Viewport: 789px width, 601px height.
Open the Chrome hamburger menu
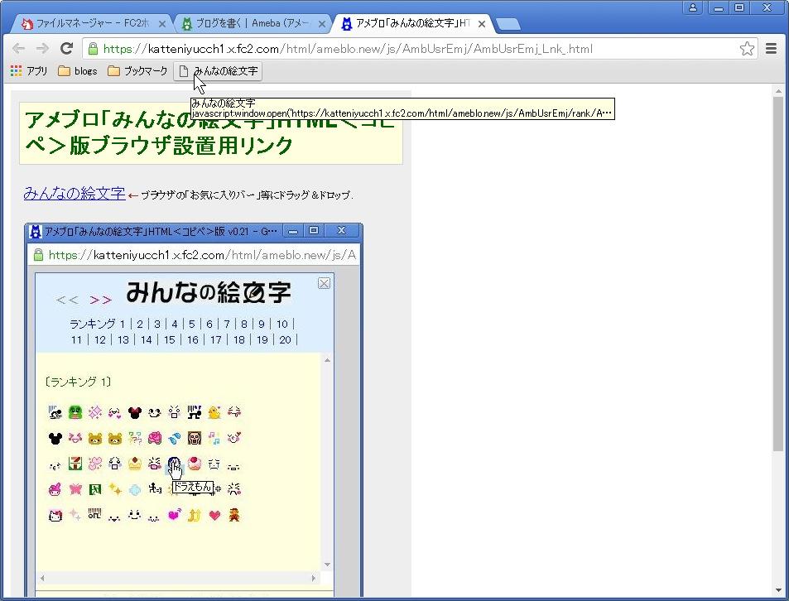click(771, 48)
